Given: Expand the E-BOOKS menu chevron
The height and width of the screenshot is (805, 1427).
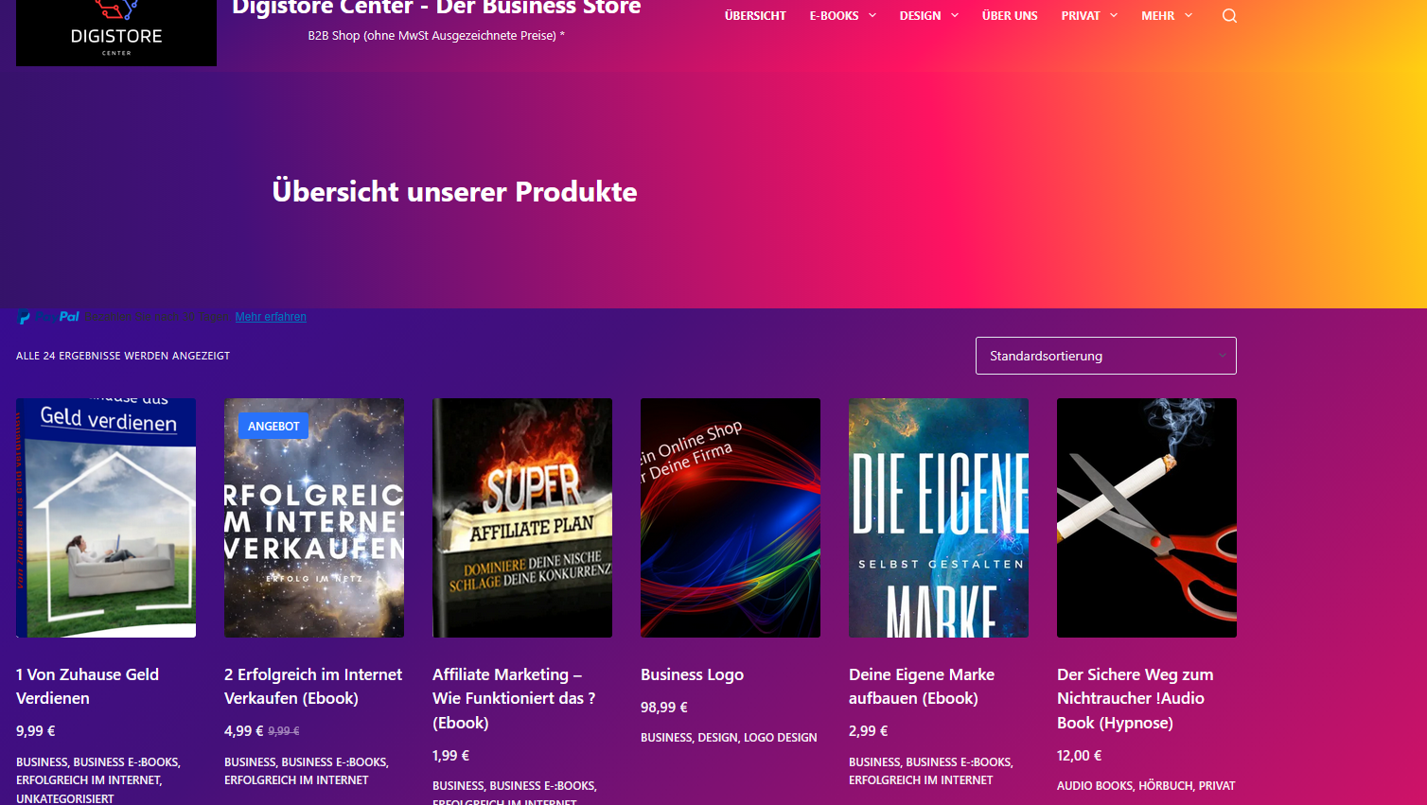Looking at the screenshot, I should pyautogui.click(x=872, y=15).
